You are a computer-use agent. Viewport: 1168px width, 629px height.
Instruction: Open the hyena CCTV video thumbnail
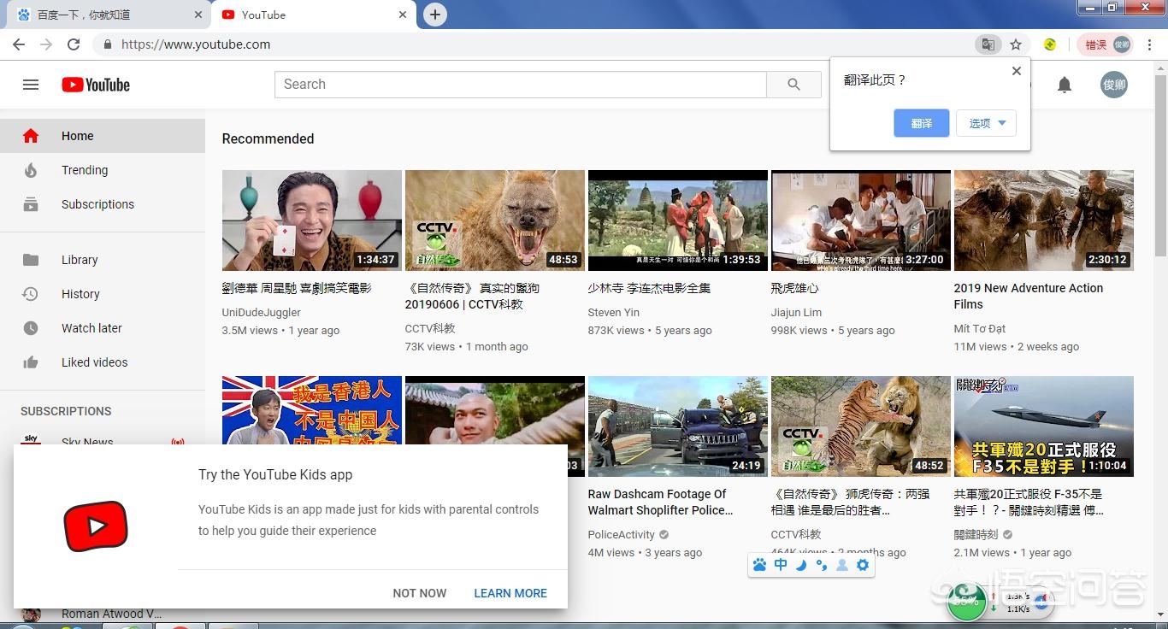pos(495,220)
